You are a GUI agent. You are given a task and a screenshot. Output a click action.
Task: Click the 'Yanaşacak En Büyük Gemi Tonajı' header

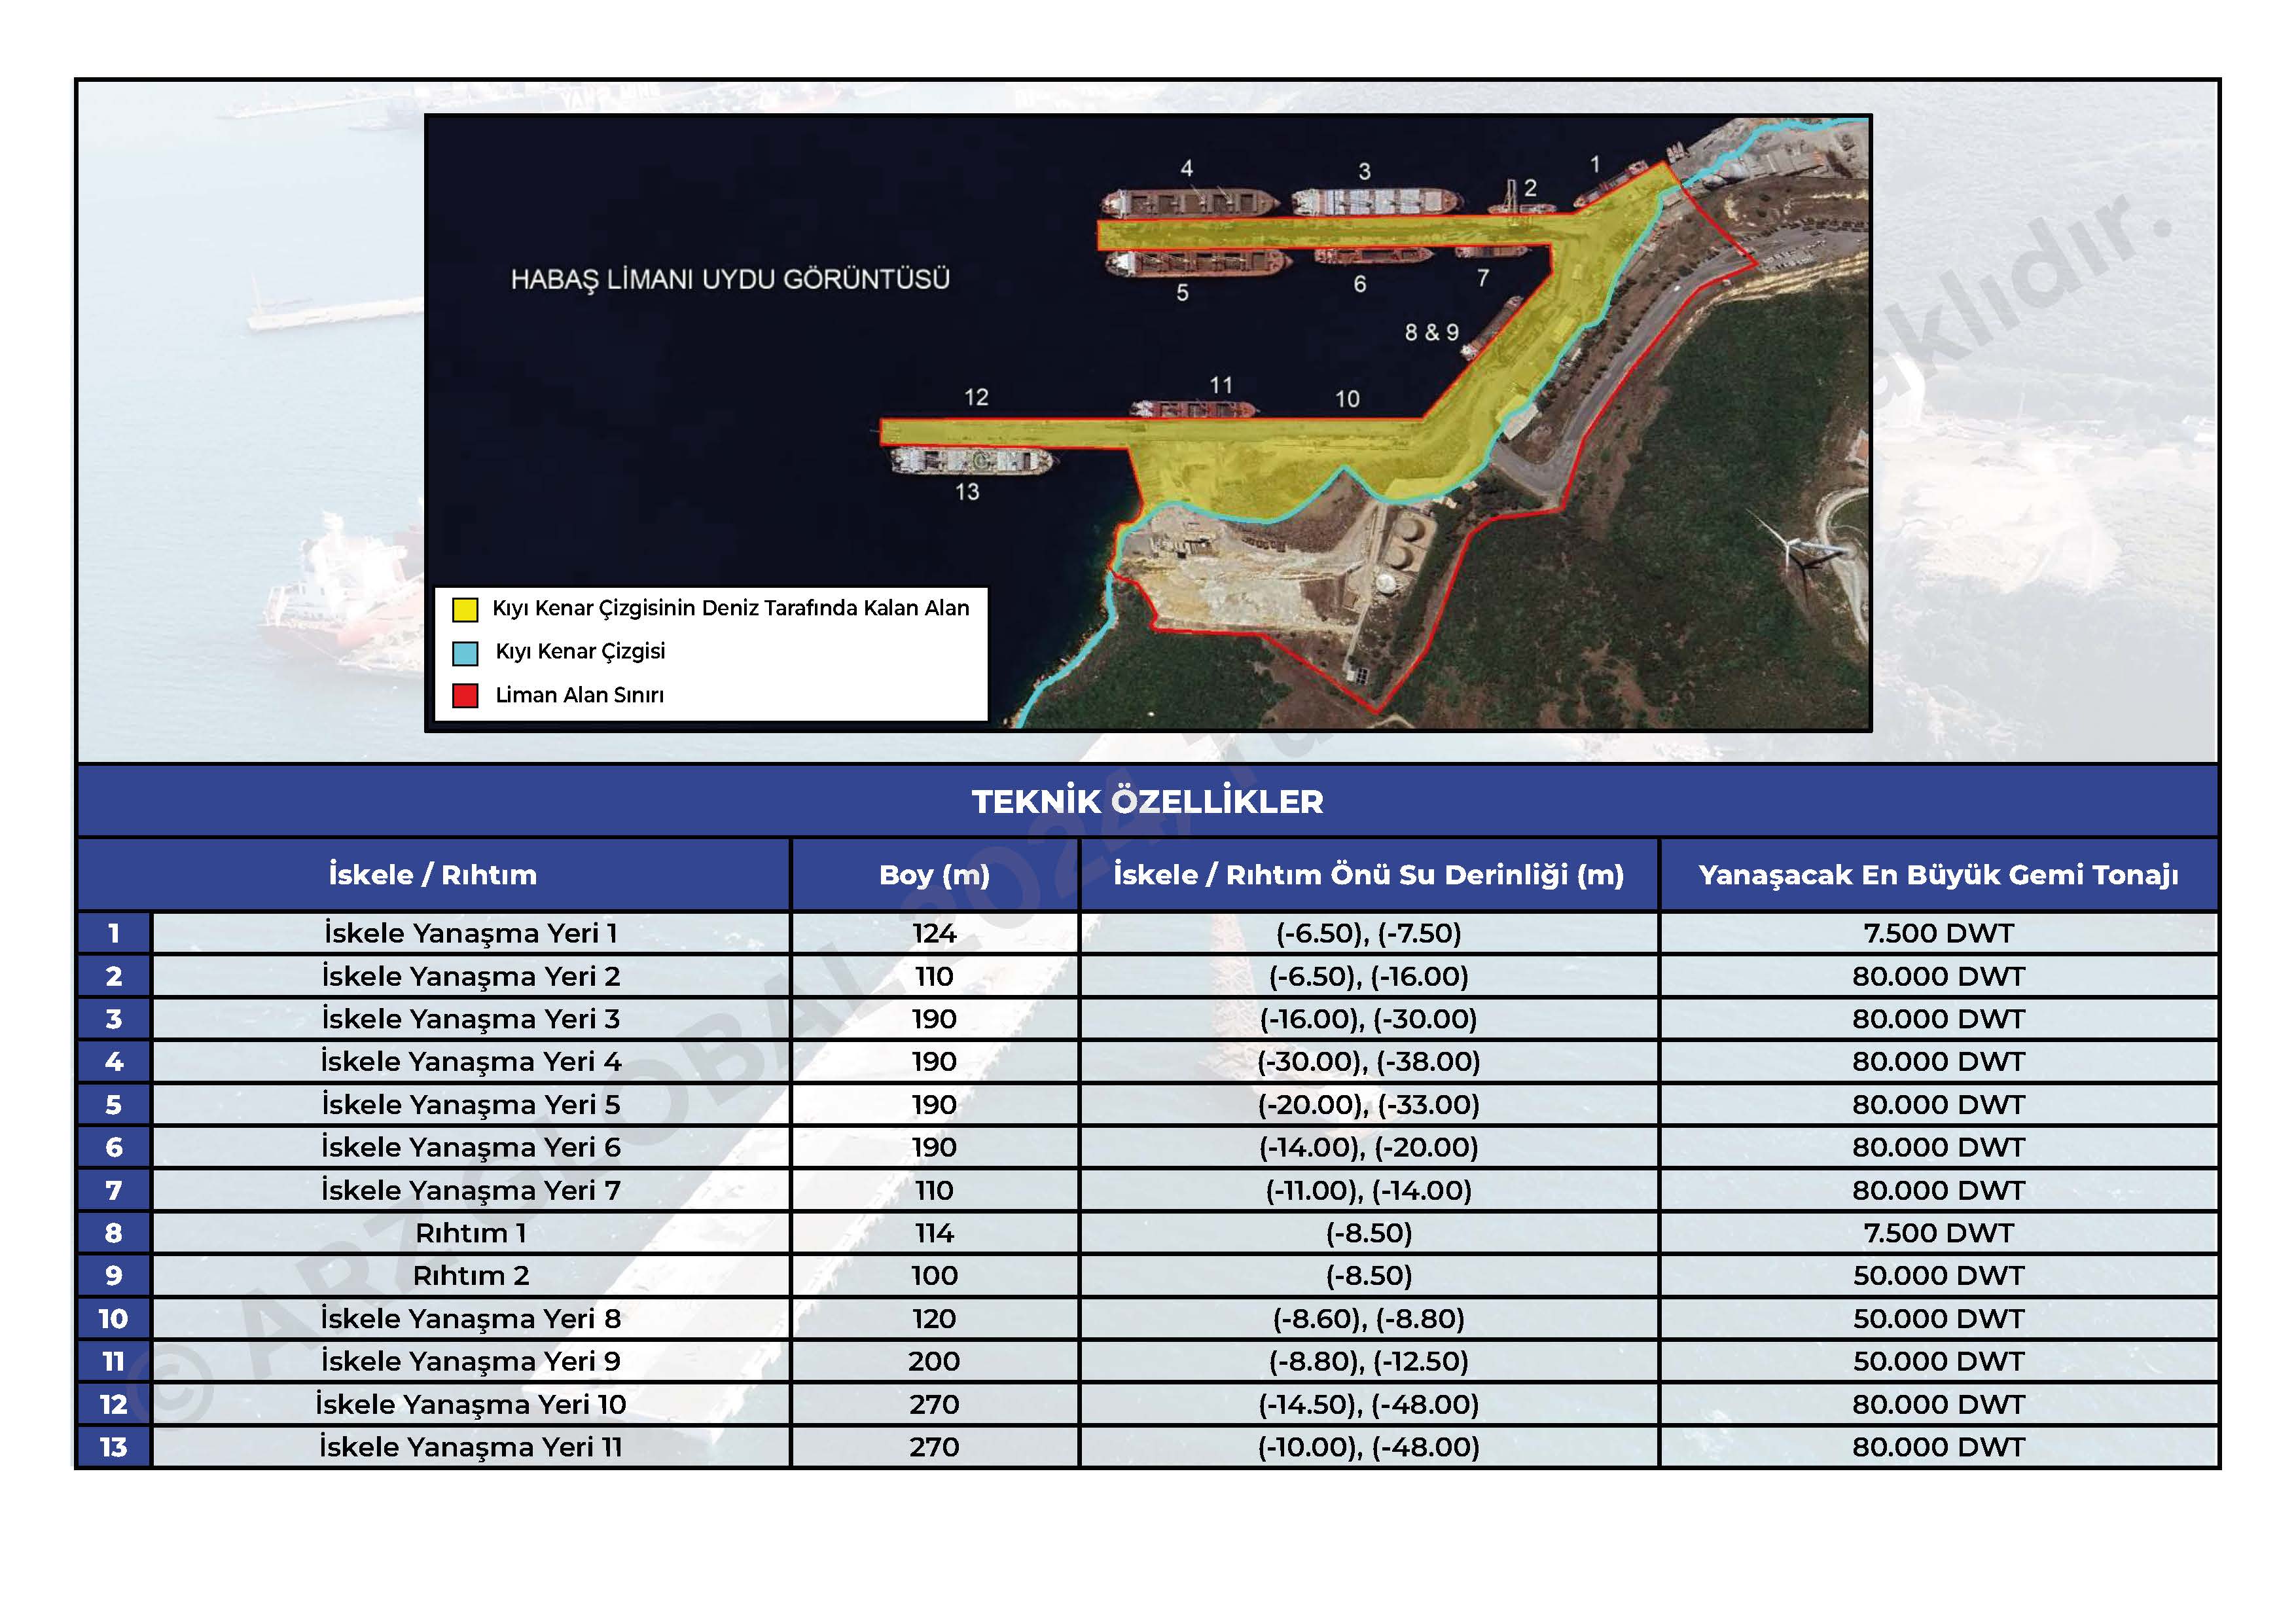tap(1938, 875)
